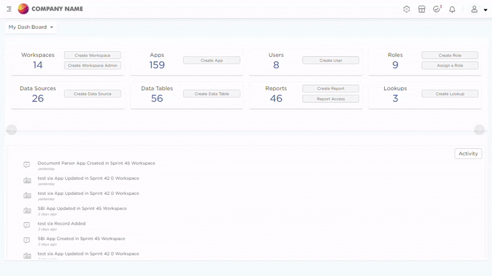Click icon beside Document Parser App activity

coord(27,165)
